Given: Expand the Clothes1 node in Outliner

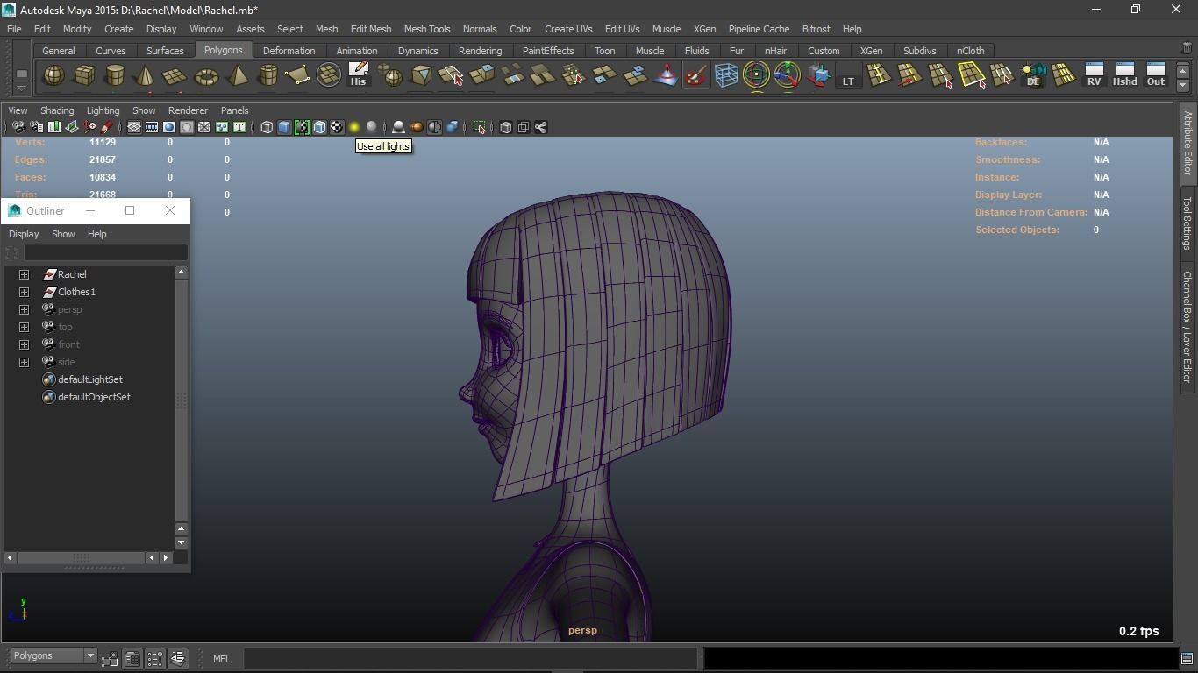Looking at the screenshot, I should pos(25,292).
